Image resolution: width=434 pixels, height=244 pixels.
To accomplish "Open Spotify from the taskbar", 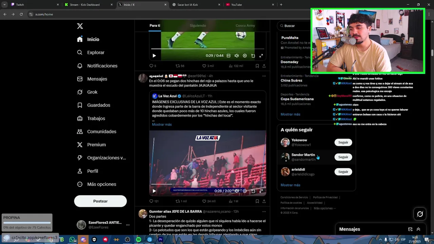I will click(139, 240).
